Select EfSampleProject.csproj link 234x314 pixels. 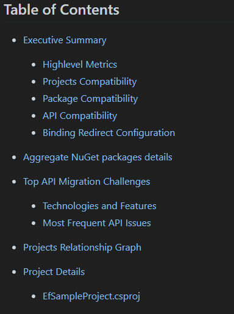tap(91, 296)
